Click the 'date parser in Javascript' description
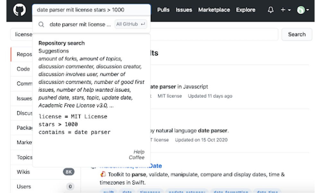321x193 pixels. 179,87
